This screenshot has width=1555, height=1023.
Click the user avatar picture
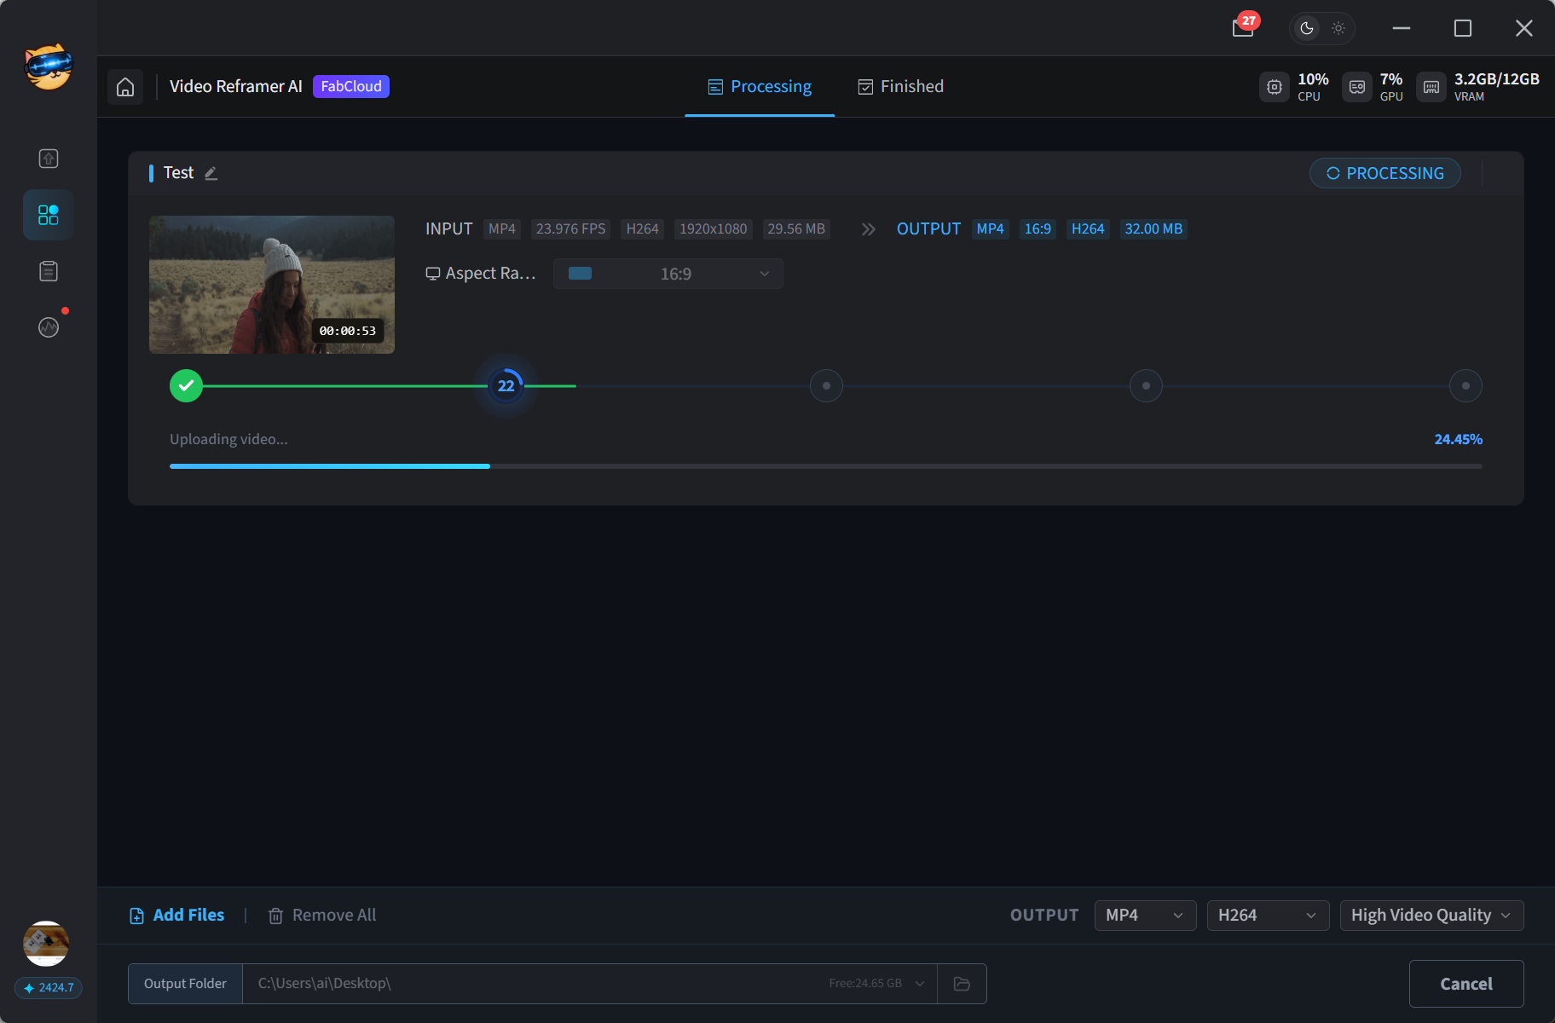pos(46,944)
